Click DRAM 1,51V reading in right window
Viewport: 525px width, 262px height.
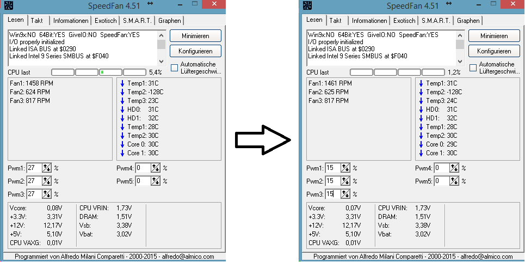[404, 217]
